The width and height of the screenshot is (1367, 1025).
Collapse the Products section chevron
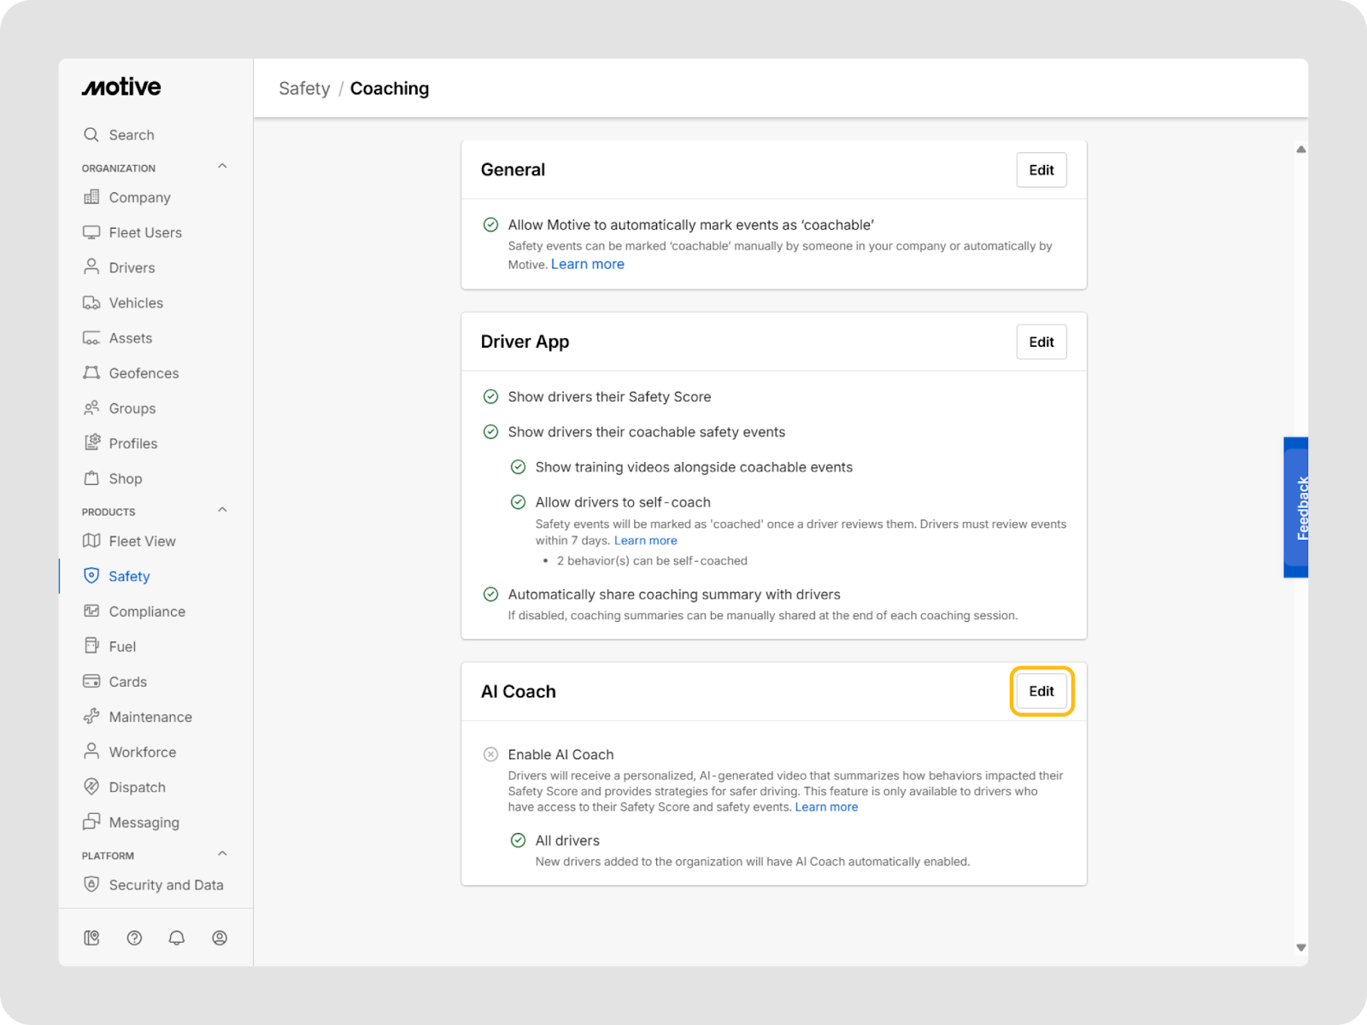click(222, 510)
